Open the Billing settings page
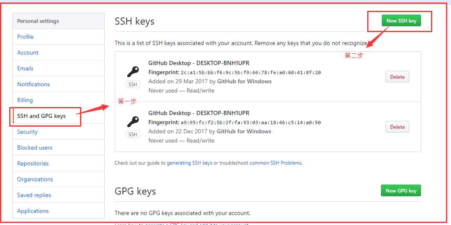The width and height of the screenshot is (451, 225). tap(25, 100)
